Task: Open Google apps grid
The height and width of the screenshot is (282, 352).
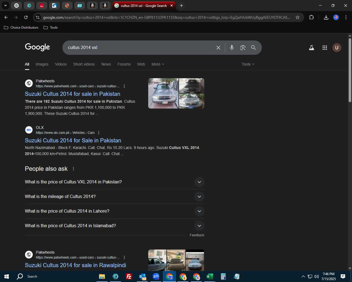Action: [x=325, y=48]
